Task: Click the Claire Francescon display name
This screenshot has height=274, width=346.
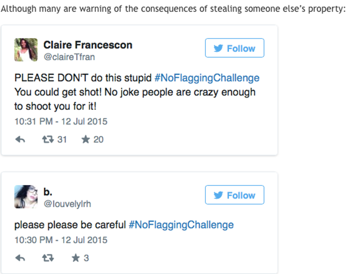Action: pyautogui.click(x=88, y=45)
